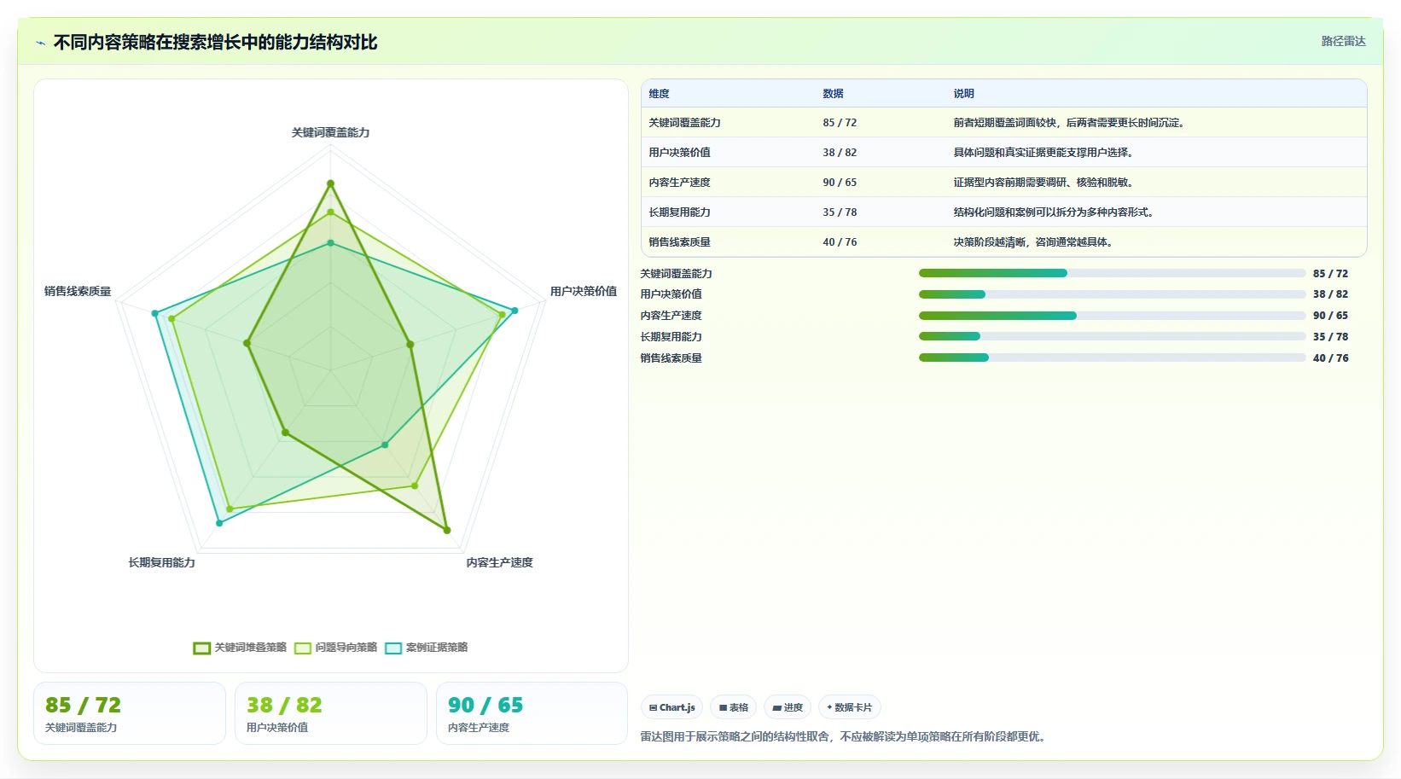Click the 85 / 72 value beside the progress bars
The height and width of the screenshot is (779, 1401).
[1330, 274]
